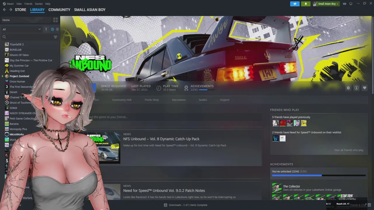Screen dimensions: 374x210
Task: Switch to Big Picture mode monitor icon
Action: pos(351,4)
